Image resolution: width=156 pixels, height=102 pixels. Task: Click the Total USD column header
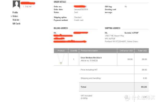[x=142, y=51]
